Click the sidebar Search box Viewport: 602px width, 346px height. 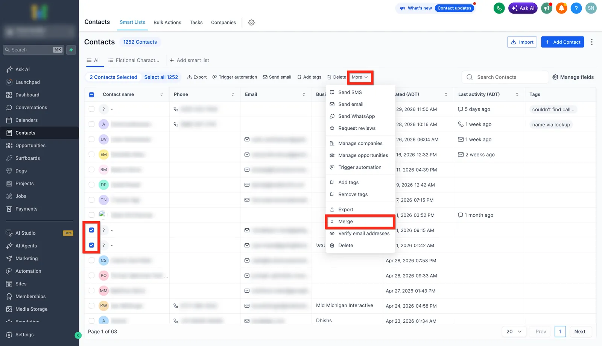33,50
